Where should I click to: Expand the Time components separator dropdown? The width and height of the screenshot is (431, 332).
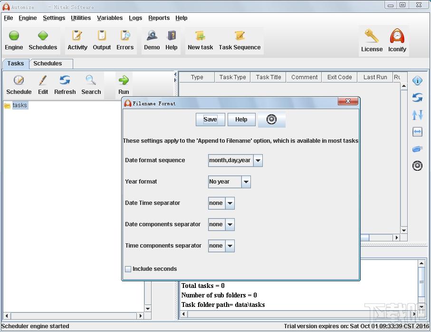[x=221, y=246]
